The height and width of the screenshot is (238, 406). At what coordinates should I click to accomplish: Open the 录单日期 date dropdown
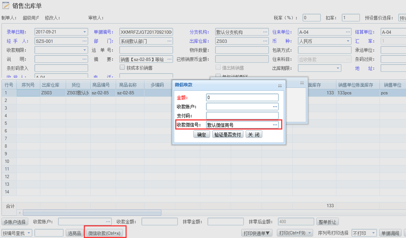[x=85, y=32]
